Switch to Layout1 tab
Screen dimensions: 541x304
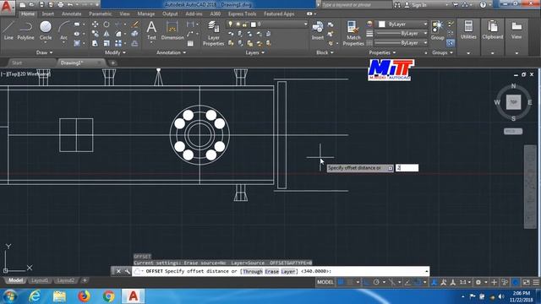pos(40,280)
